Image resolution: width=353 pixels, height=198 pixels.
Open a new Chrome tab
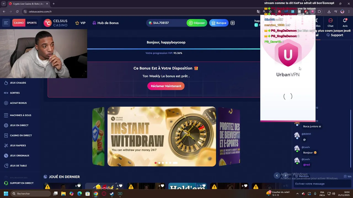pyautogui.click(x=54, y=4)
